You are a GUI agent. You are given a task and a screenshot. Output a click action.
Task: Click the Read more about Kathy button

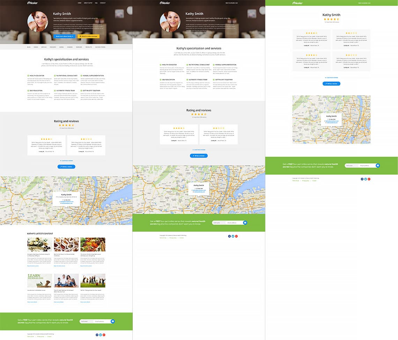(65, 36)
